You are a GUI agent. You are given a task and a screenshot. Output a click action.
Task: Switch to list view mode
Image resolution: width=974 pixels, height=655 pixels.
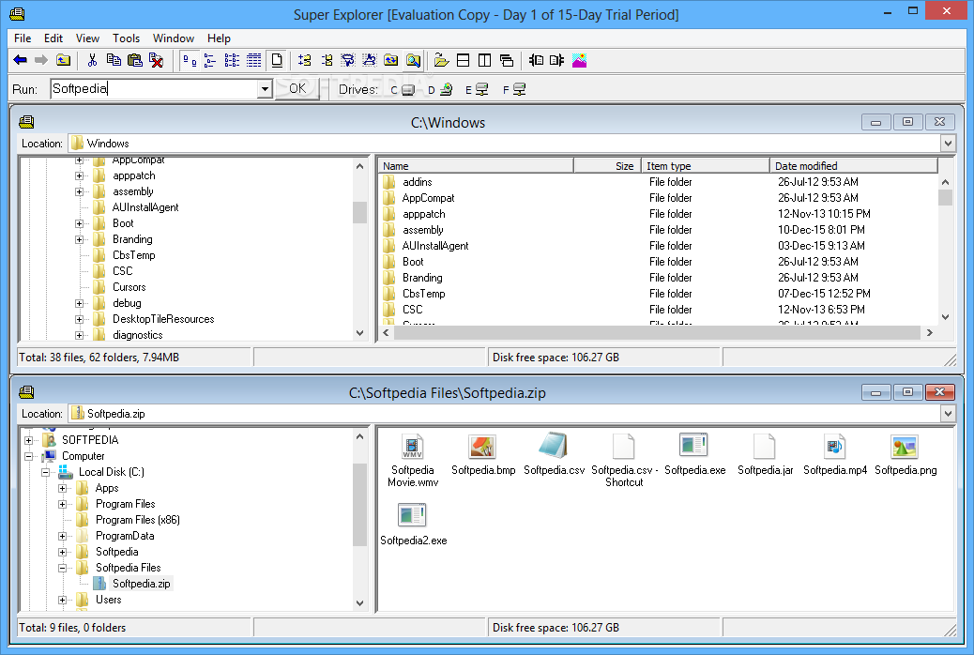click(x=232, y=60)
